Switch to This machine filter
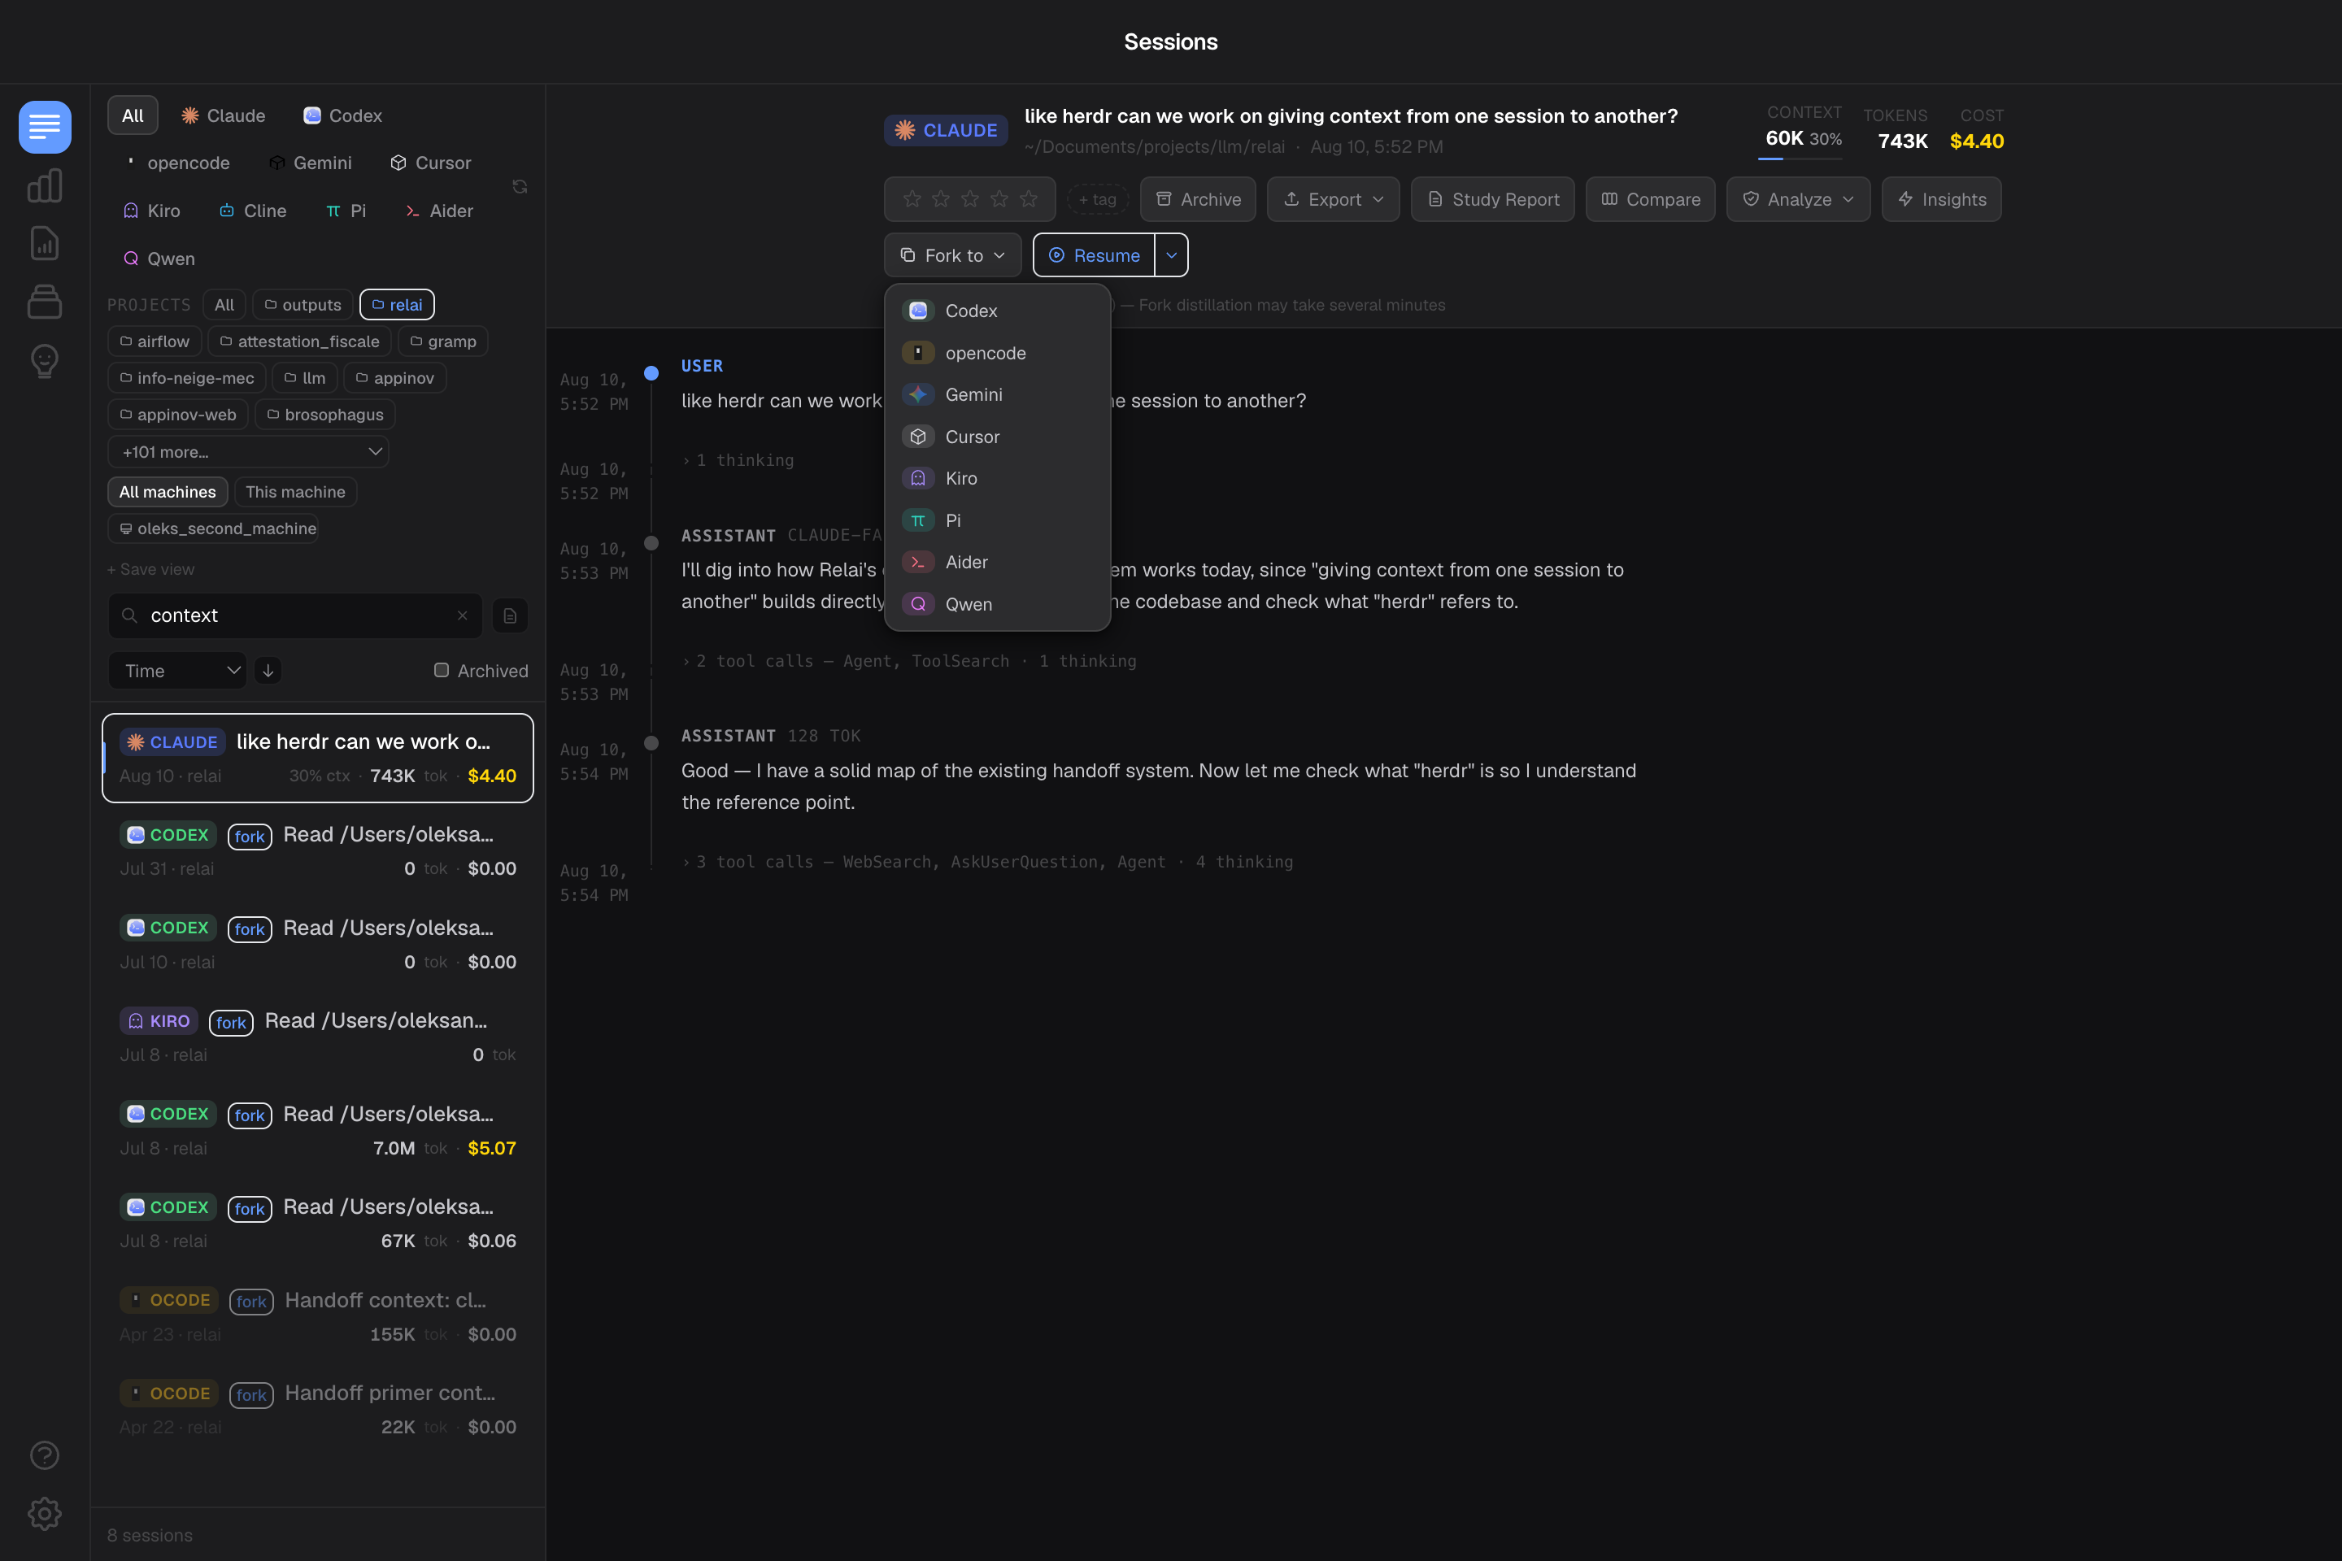This screenshot has height=1561, width=2342. [x=296, y=492]
